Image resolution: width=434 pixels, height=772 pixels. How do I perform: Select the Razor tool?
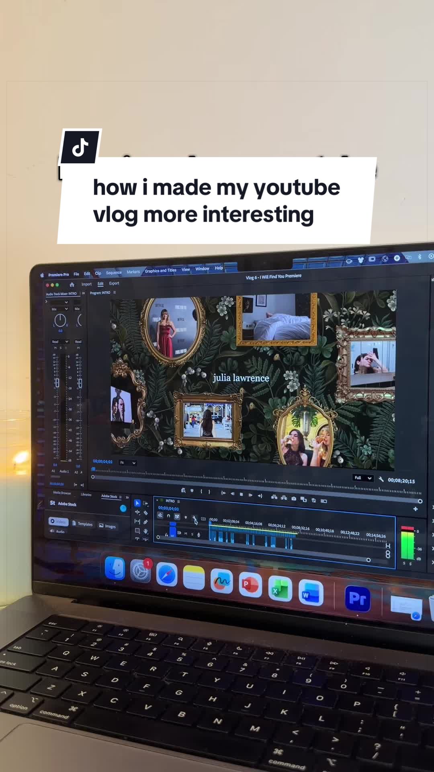pyautogui.click(x=145, y=513)
